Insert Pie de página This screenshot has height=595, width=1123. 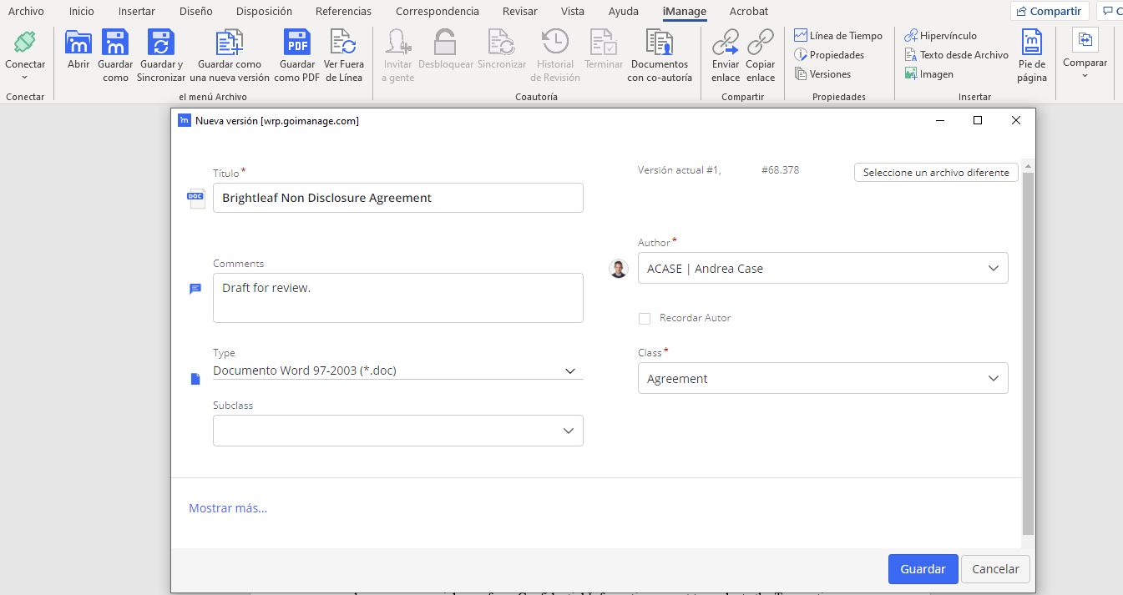click(x=1032, y=43)
